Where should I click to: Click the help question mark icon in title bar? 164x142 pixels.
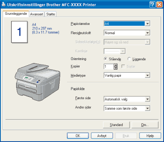(x=152, y=5)
